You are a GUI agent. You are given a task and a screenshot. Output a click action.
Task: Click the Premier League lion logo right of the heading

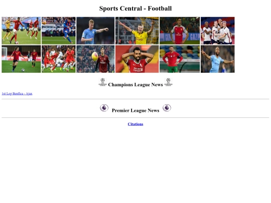point(167,108)
